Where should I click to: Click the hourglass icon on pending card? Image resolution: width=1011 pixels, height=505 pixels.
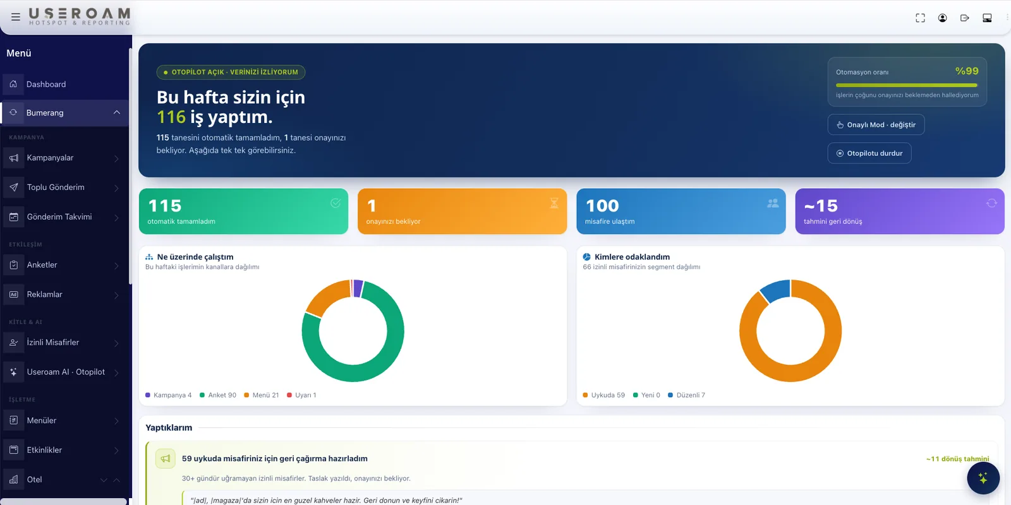tap(554, 203)
